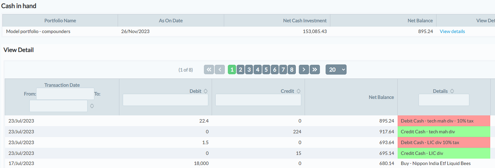Screen dimensions: 495x168
Task: Select page 1 in paginator
Action: (x=232, y=70)
